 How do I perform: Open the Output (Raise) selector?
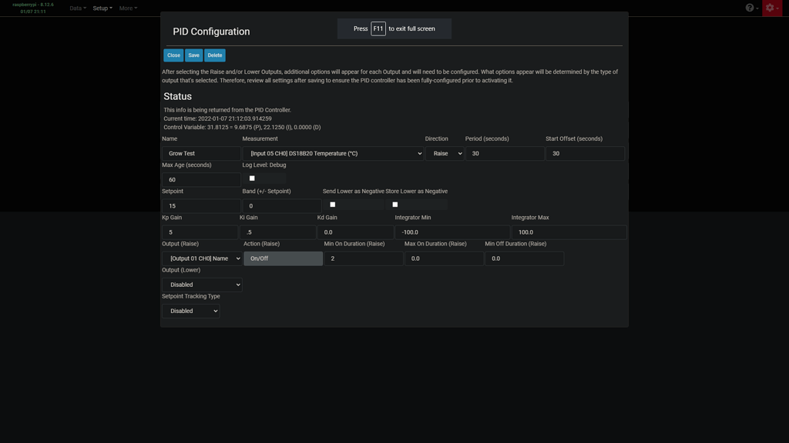point(201,258)
